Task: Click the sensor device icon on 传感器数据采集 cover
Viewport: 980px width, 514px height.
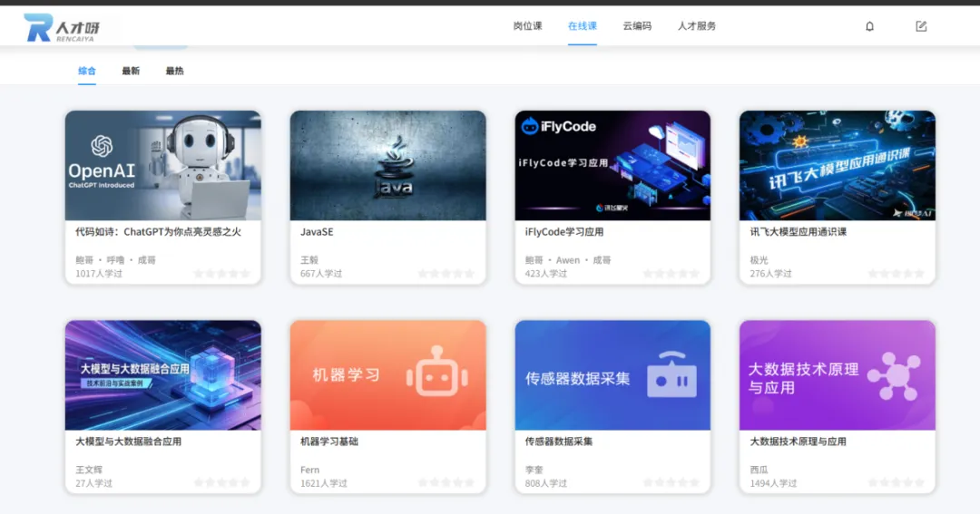Action: point(671,374)
